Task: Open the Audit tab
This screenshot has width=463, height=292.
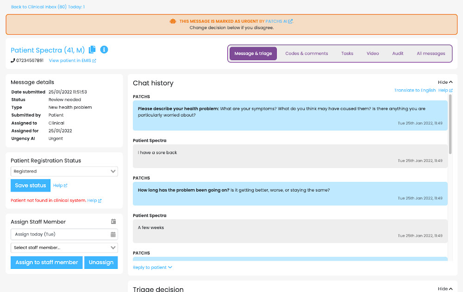Action: click(x=398, y=54)
